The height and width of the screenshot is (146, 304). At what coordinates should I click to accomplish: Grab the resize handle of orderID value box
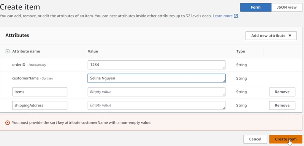coord(224,68)
